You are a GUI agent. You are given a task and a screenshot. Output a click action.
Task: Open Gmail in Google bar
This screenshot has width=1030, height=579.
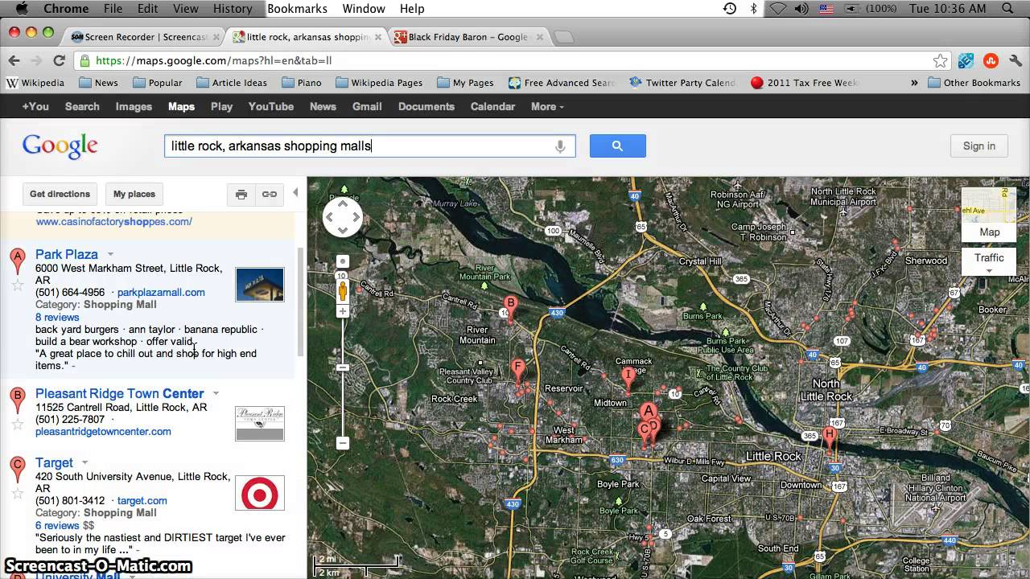tap(367, 106)
